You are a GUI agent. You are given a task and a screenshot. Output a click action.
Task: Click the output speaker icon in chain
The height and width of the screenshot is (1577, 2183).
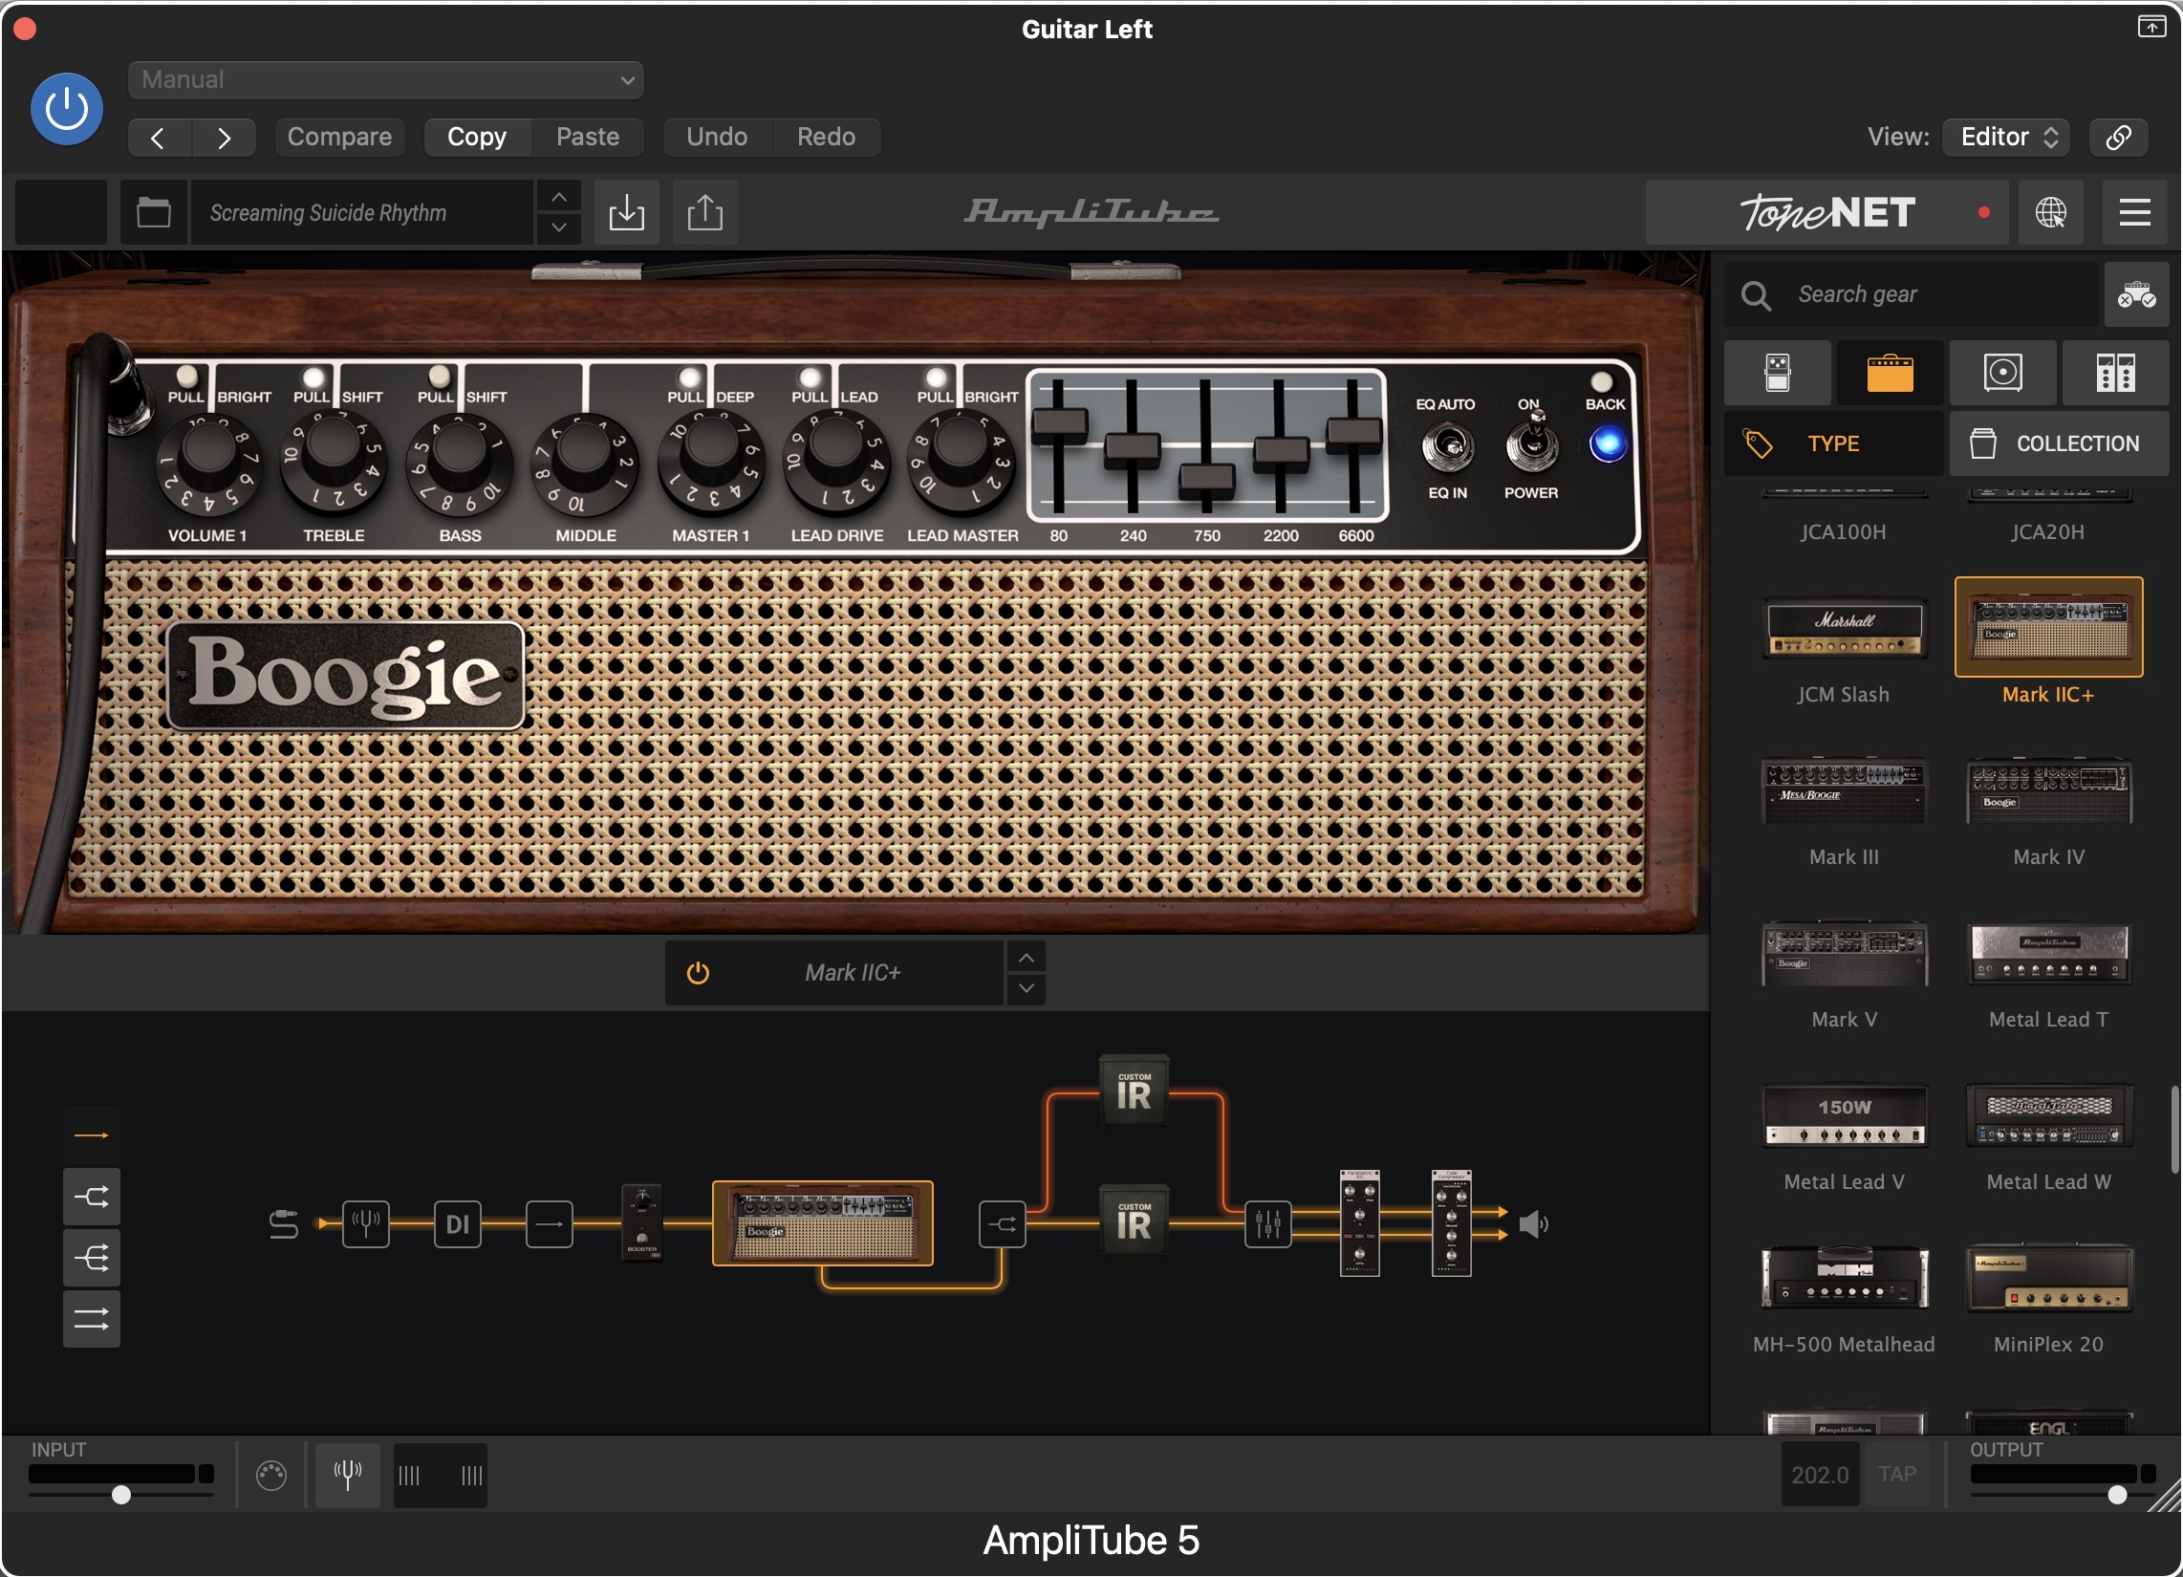pyautogui.click(x=1533, y=1224)
